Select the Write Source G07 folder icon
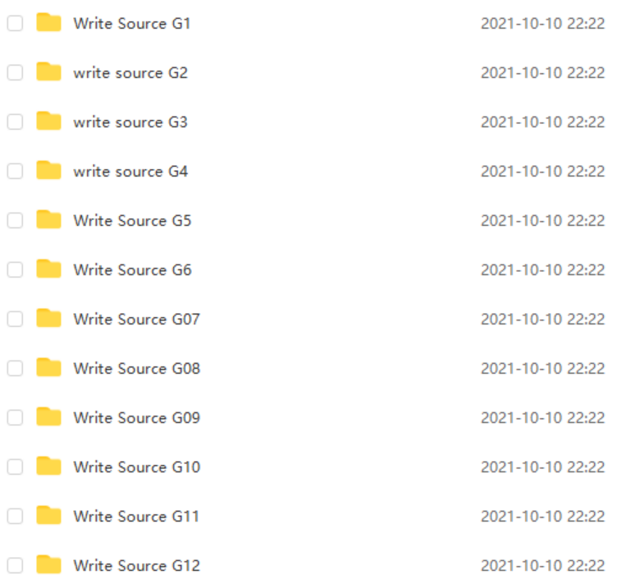 tap(48, 318)
